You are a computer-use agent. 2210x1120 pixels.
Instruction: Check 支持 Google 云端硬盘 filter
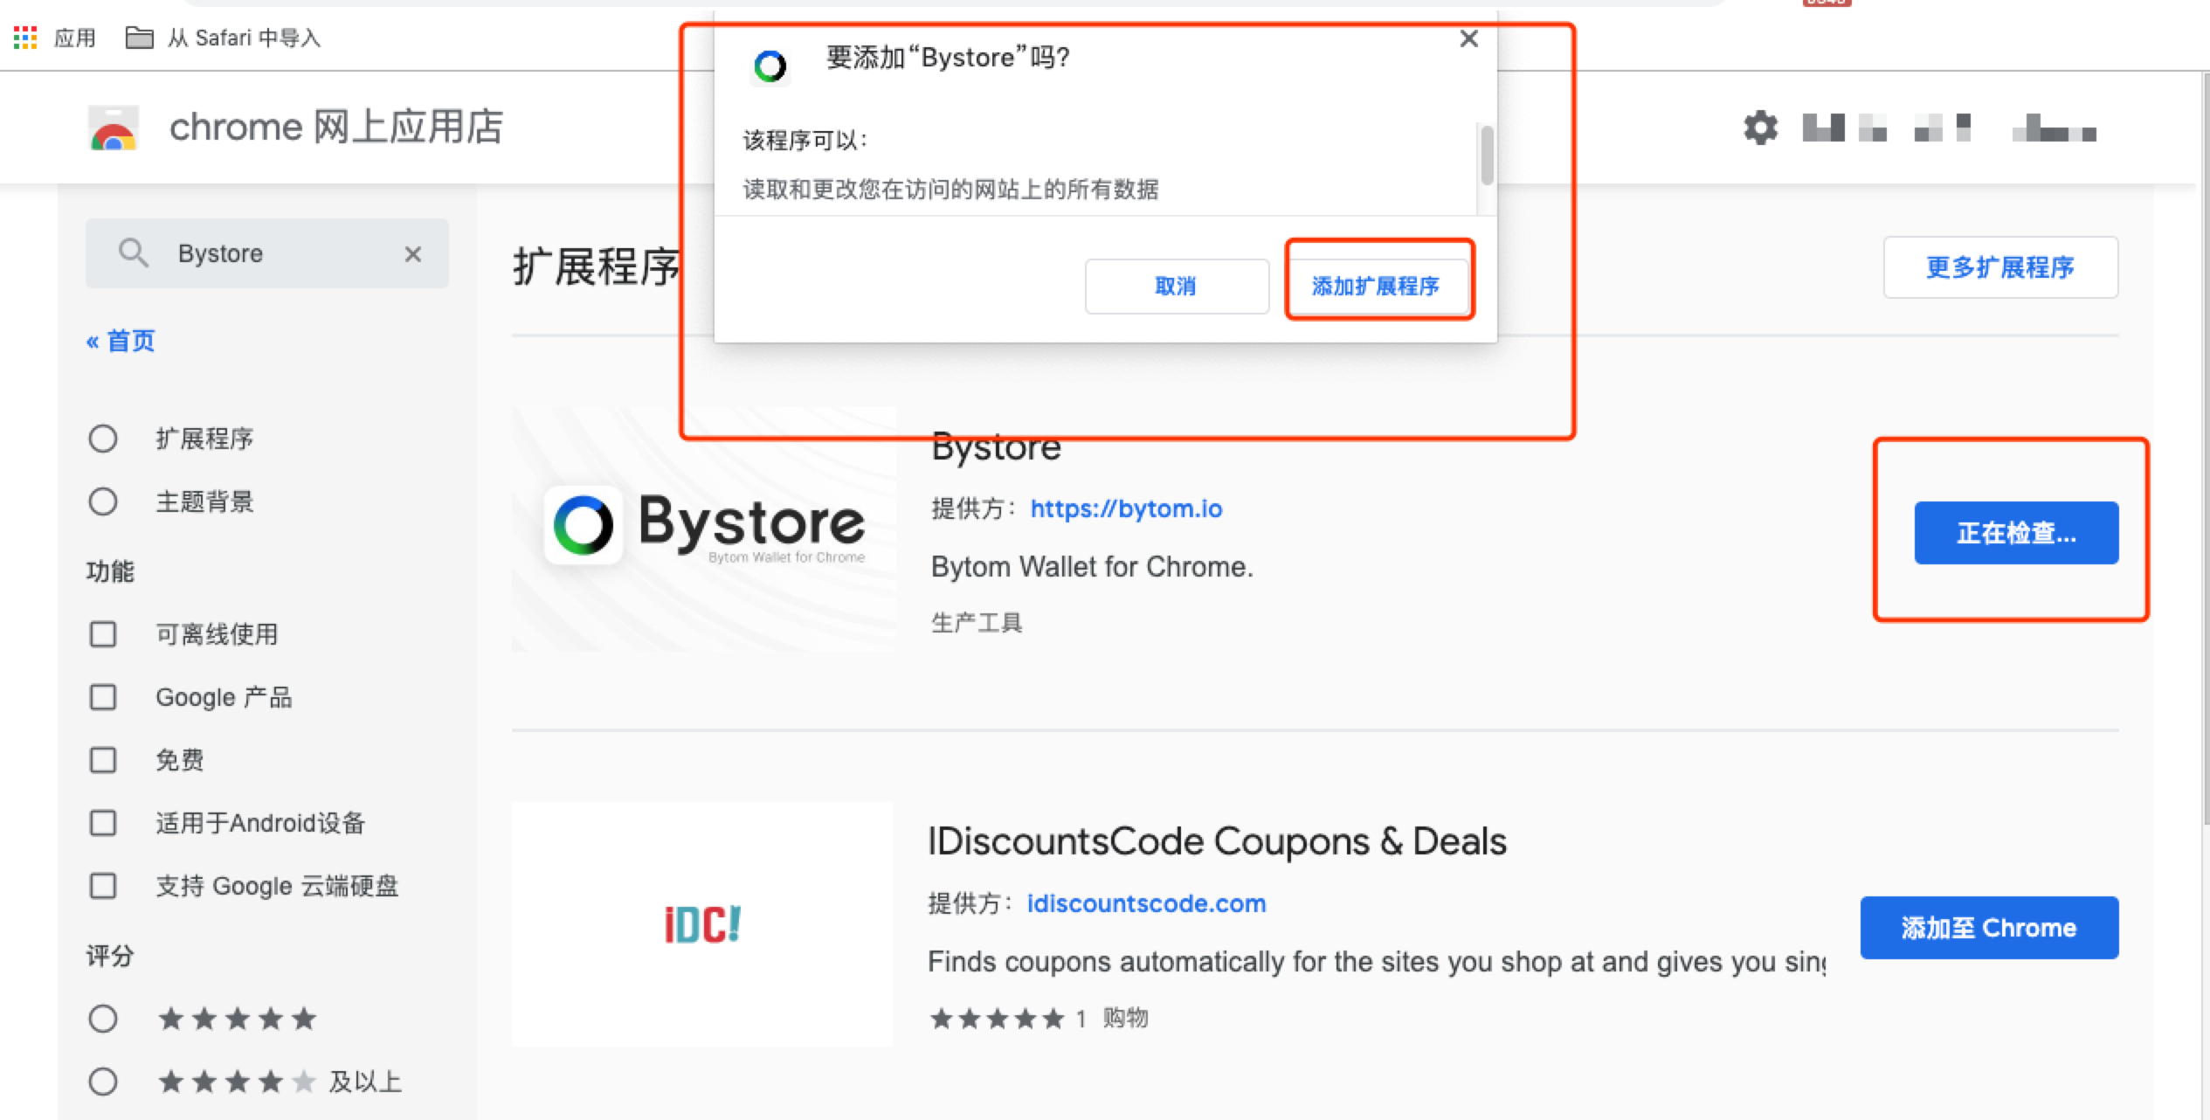point(103,886)
